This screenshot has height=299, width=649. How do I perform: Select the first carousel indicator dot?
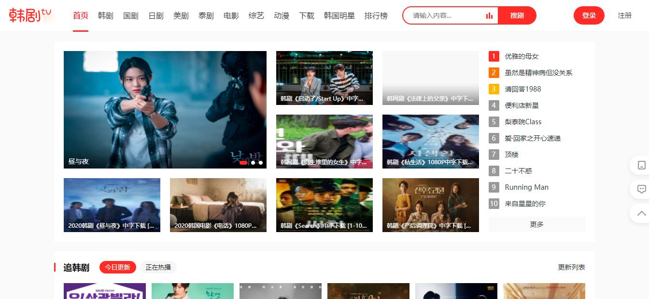(243, 163)
